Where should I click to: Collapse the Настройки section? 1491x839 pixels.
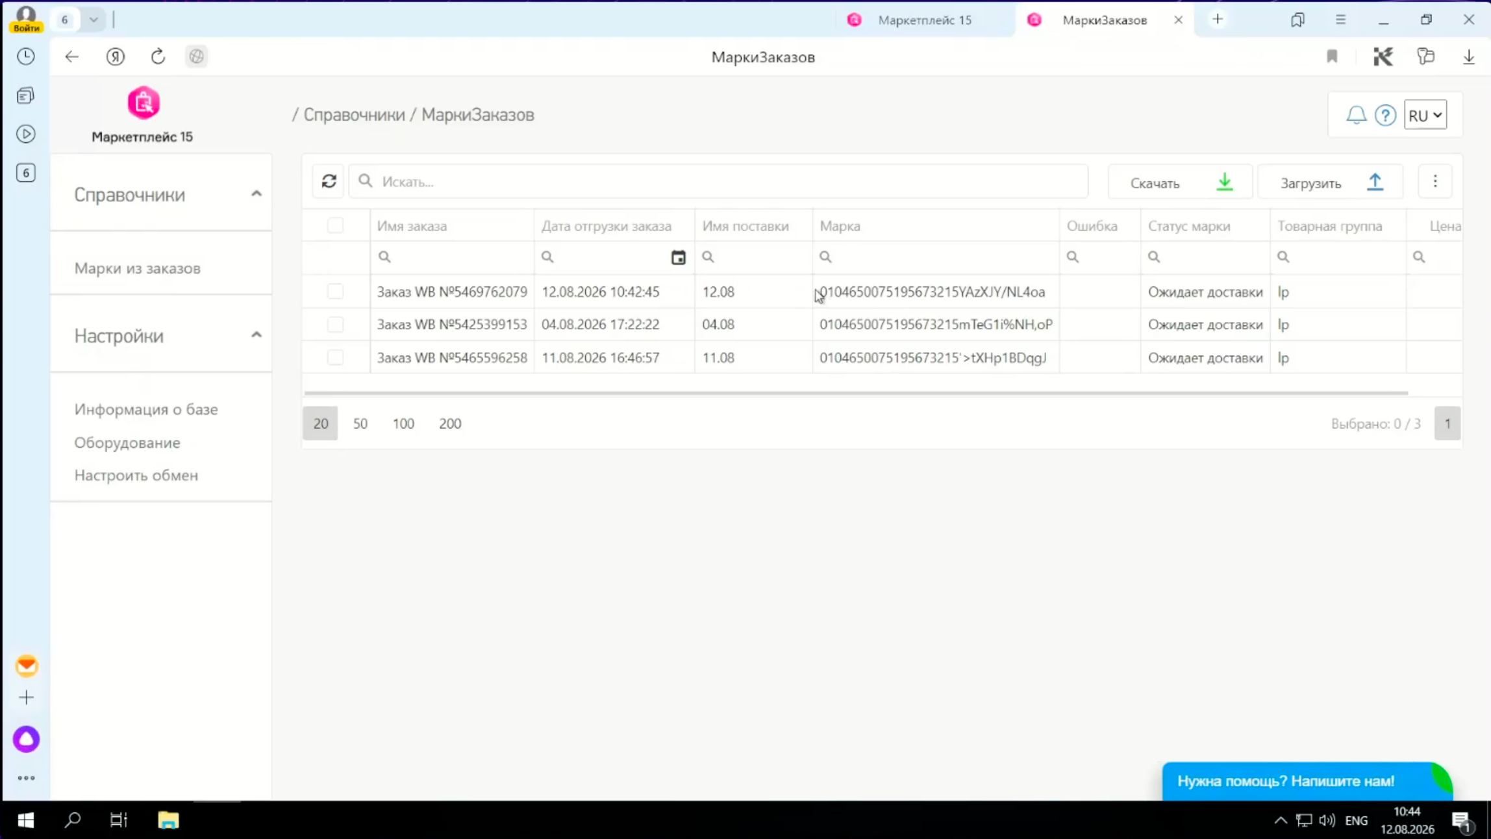(256, 335)
